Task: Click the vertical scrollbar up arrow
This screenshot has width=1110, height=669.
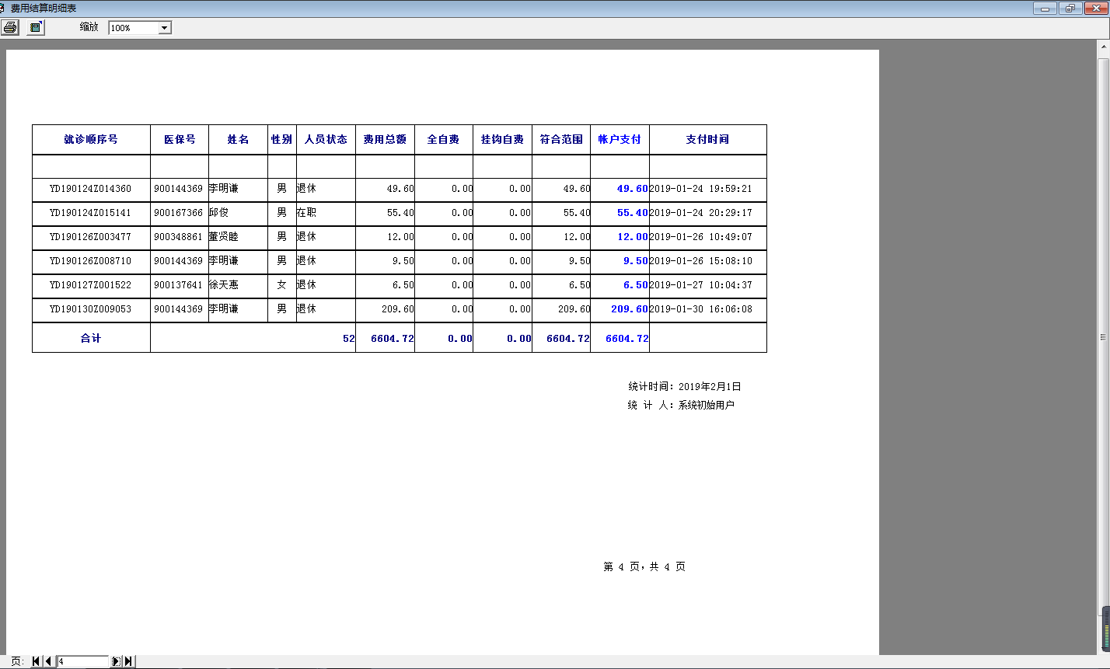Action: click(x=1104, y=46)
